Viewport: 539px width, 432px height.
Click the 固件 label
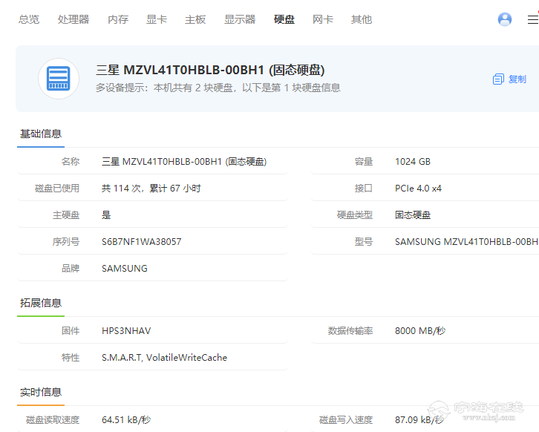[x=71, y=330]
